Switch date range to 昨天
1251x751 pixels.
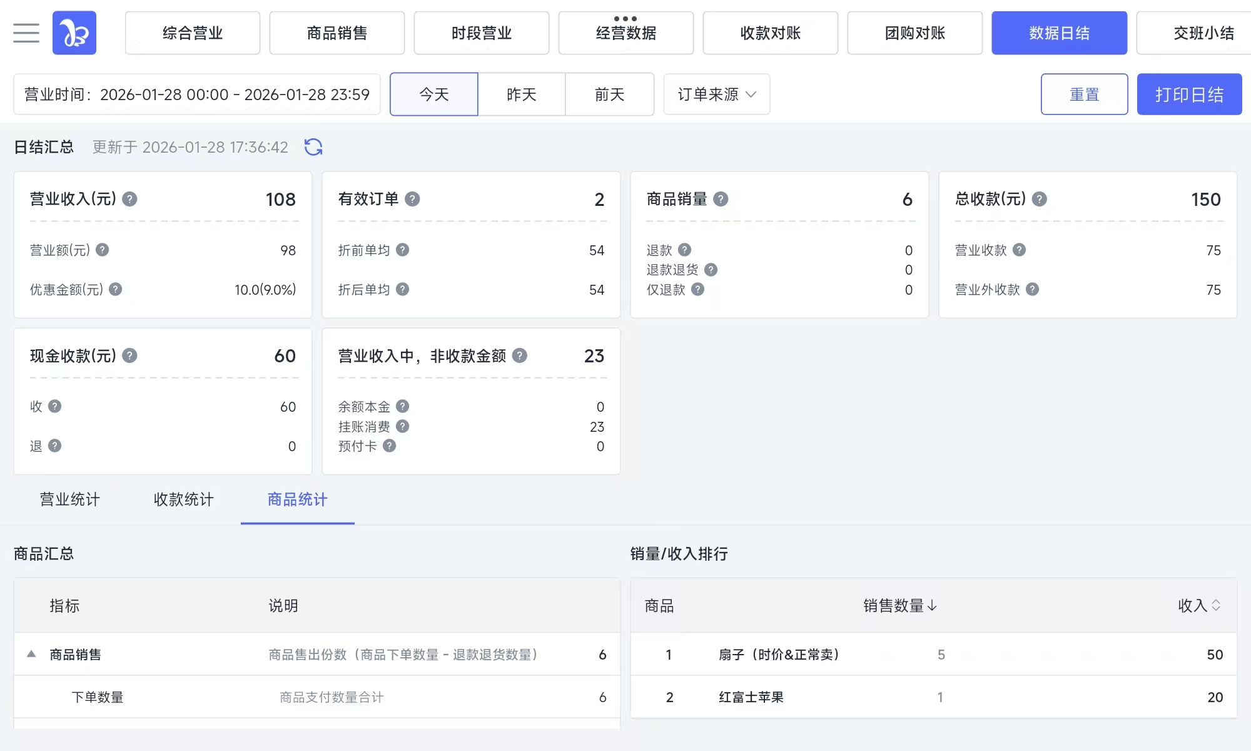pyautogui.click(x=522, y=95)
